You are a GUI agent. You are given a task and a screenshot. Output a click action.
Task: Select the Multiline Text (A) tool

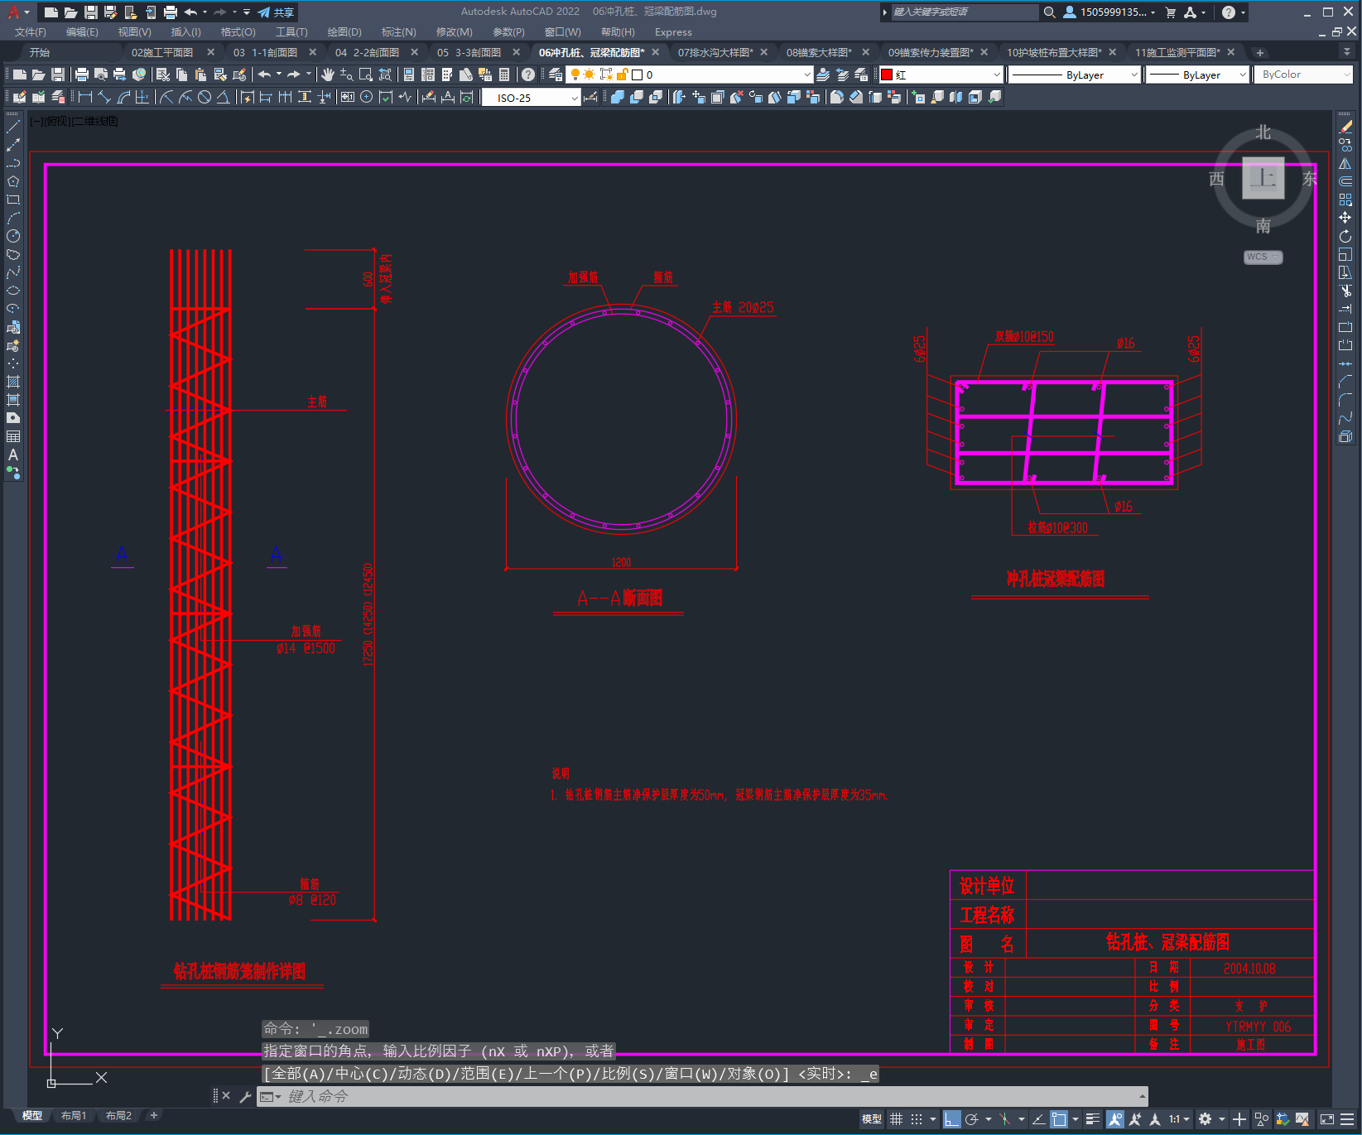(x=13, y=454)
